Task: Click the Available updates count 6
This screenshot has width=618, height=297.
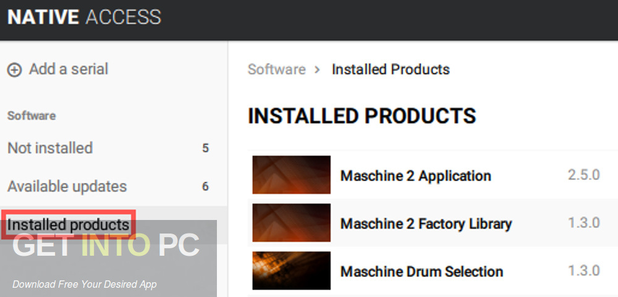Action: [x=205, y=186]
